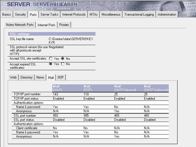196x147 pixels.
Task: Choose Yes for Accept expired SSL certificates
Action: coord(51,64)
